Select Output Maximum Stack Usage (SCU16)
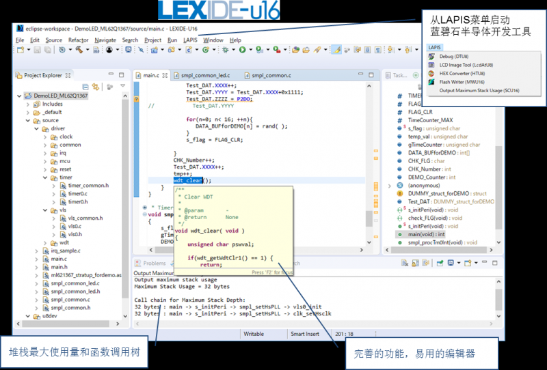 (479, 91)
